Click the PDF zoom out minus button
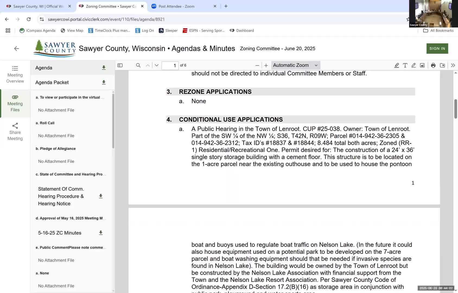Image resolution: width=458 pixels, height=293 pixels. click(x=257, y=65)
